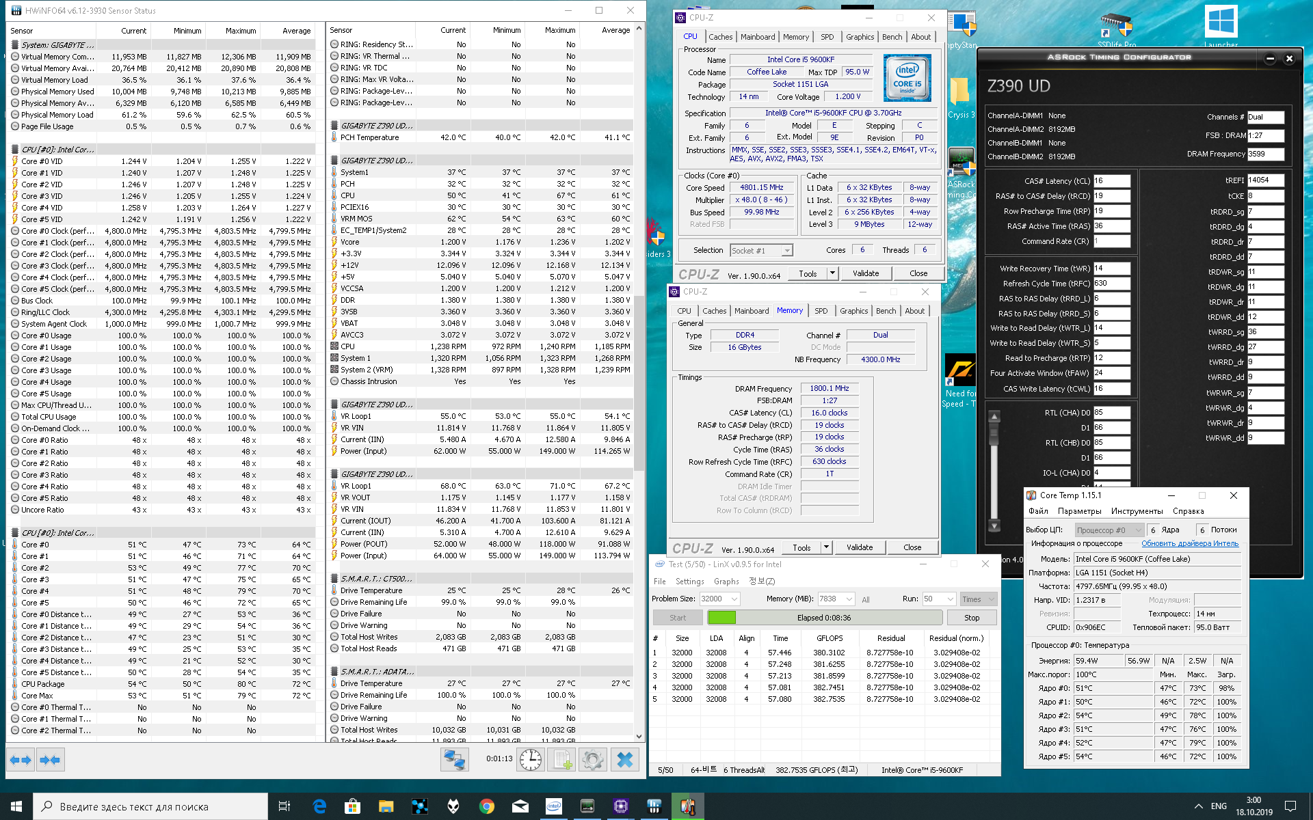Open the Run count dropdown in LinX

click(x=950, y=599)
